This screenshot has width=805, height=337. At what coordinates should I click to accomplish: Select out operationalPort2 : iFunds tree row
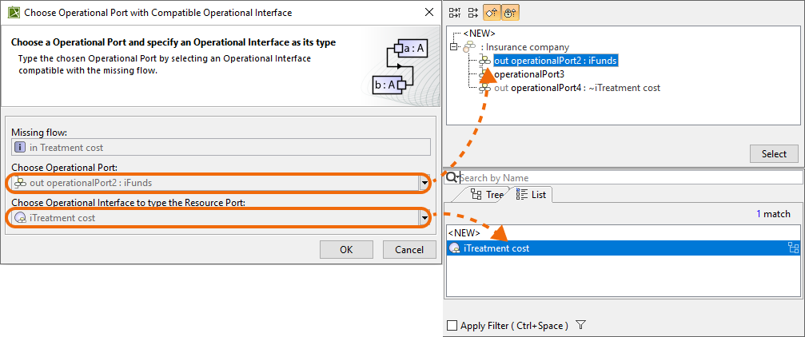click(x=555, y=61)
